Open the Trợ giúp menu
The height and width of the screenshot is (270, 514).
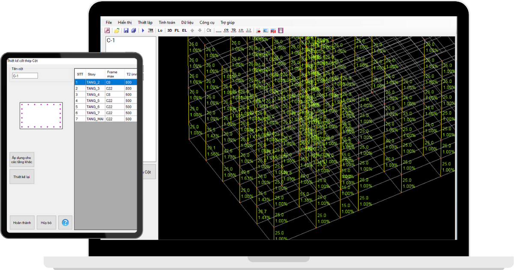pyautogui.click(x=227, y=22)
